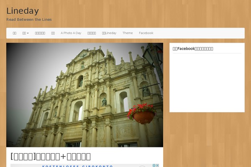
Task: Open the navigation link right before 'A Photo A Day'
Action: [x=53, y=33]
